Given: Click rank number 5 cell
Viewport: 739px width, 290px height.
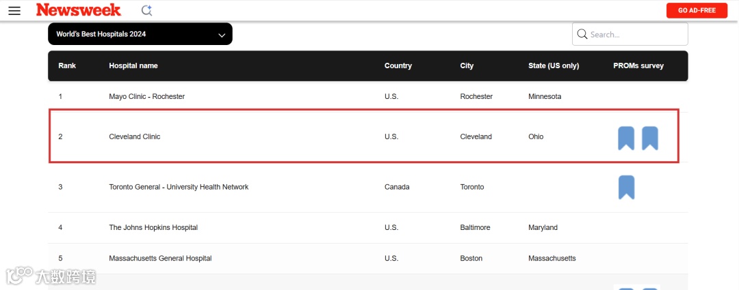Looking at the screenshot, I should point(60,259).
